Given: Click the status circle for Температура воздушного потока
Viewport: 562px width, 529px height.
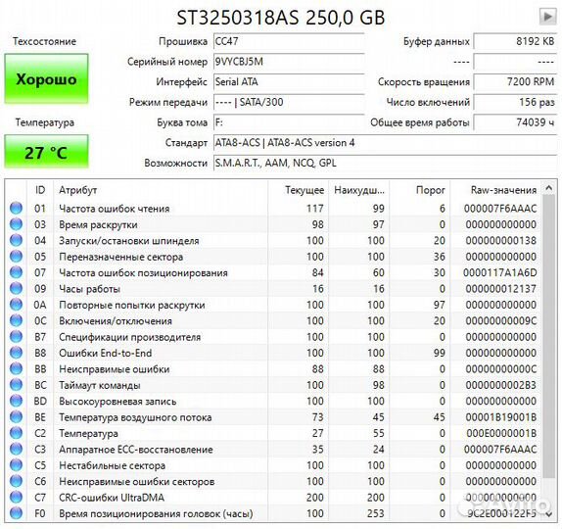Looking at the screenshot, I should point(16,416).
